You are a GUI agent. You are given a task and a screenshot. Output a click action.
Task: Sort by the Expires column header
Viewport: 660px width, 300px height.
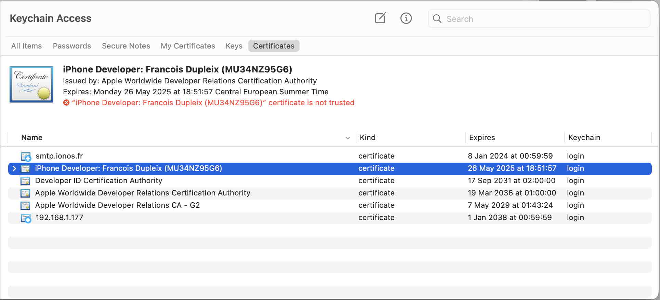[x=482, y=137]
